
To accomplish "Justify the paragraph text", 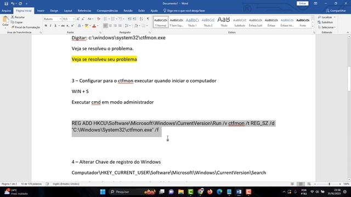I will (x=120, y=26).
